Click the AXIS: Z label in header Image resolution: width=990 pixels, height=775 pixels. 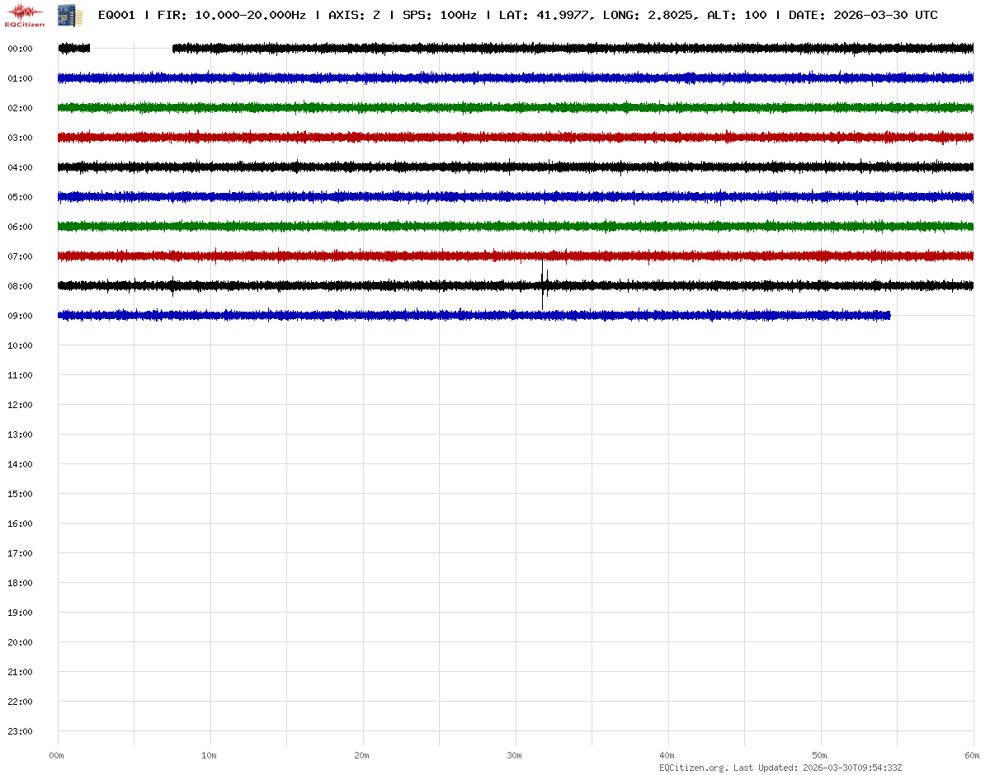coord(354,15)
